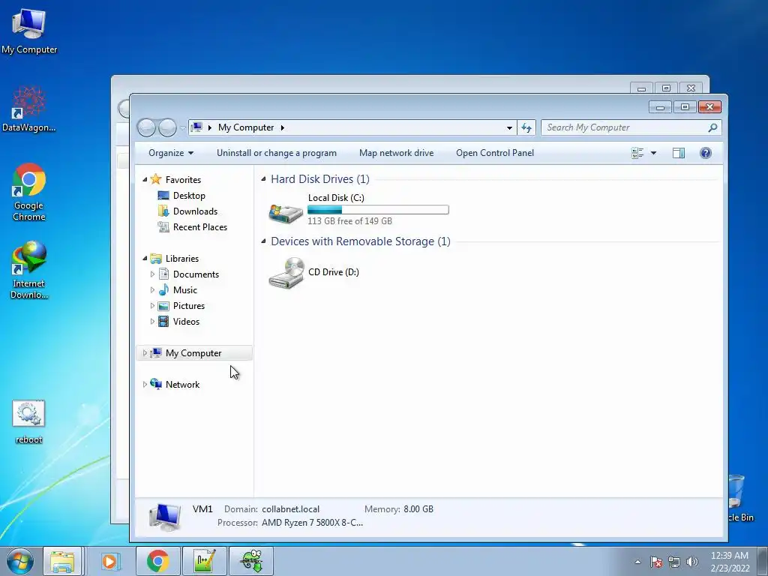Screen dimensions: 768x576
Task: Click Map network drive
Action: point(396,153)
